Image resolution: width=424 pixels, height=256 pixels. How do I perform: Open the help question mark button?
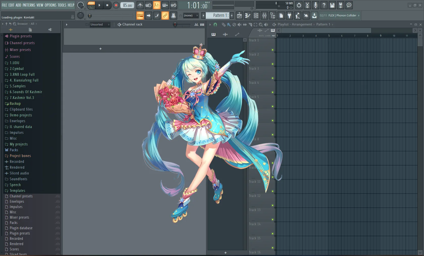pos(324,5)
